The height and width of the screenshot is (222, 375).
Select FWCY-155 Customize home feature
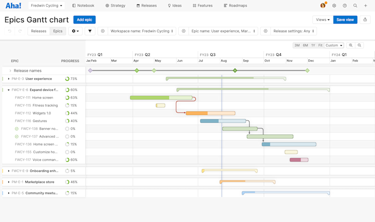point(37,152)
